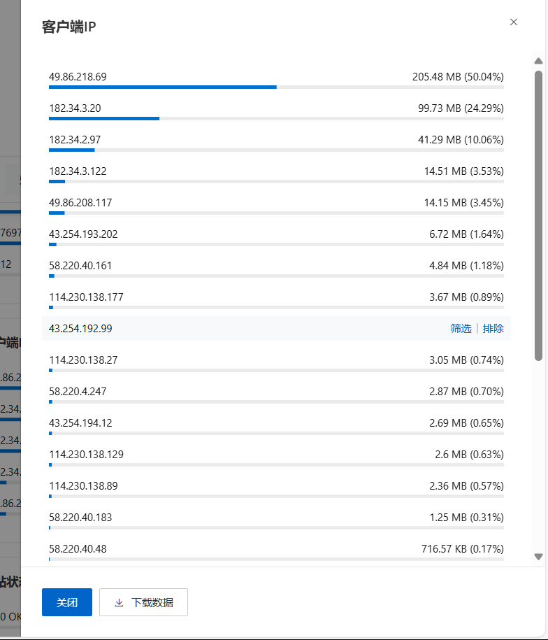Click the vertical scrollbar thumb

(x=538, y=215)
